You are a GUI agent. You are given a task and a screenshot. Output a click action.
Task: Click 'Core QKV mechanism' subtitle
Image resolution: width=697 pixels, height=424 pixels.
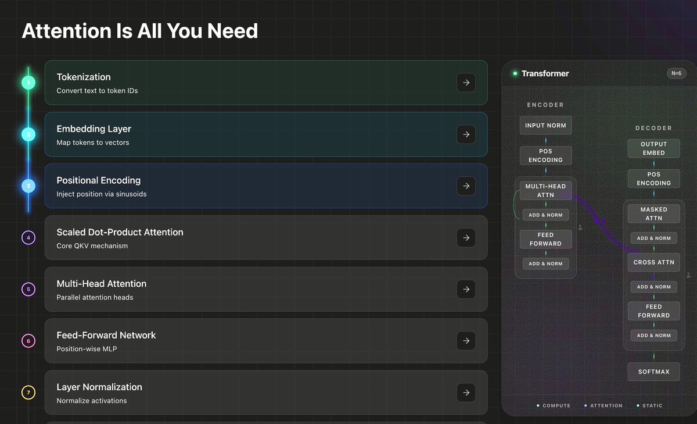(x=92, y=245)
